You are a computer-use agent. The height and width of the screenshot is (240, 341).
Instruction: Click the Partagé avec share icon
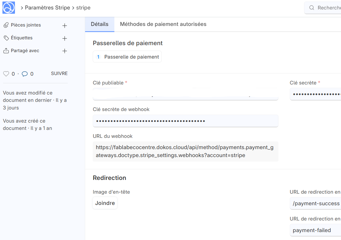(x=6, y=51)
